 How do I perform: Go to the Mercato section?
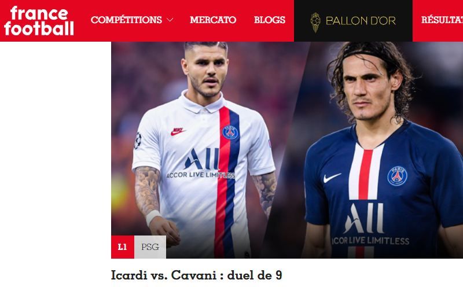pos(213,20)
